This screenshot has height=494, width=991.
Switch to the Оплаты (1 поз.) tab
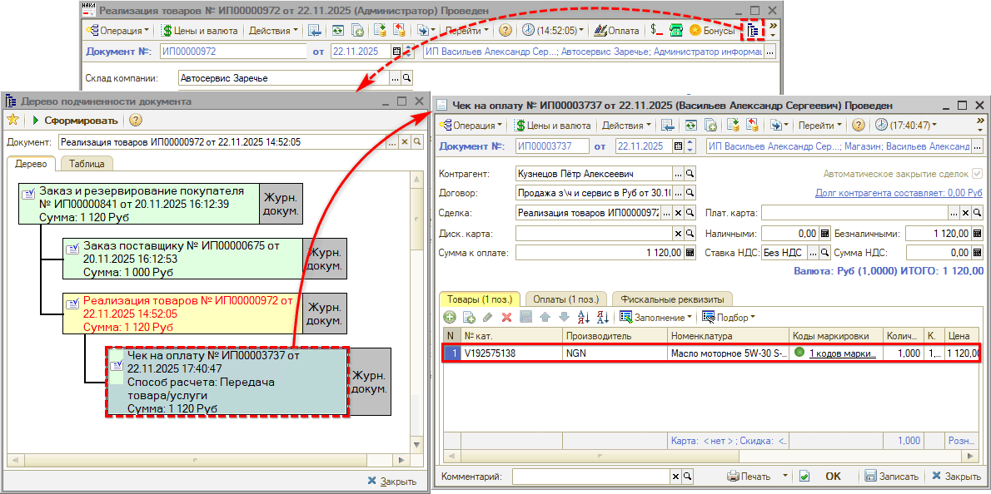565,299
